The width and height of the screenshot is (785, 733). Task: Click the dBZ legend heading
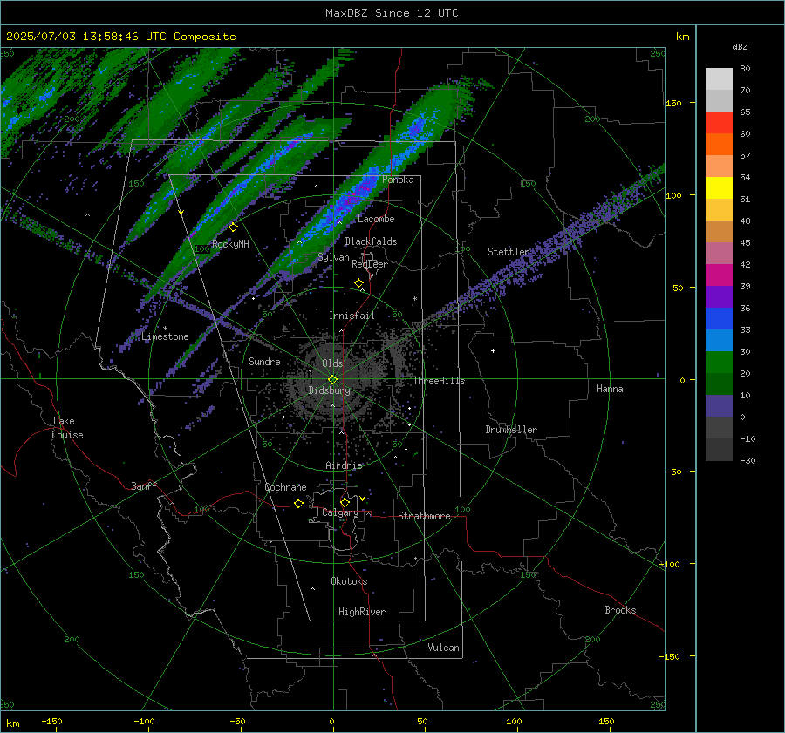[740, 46]
